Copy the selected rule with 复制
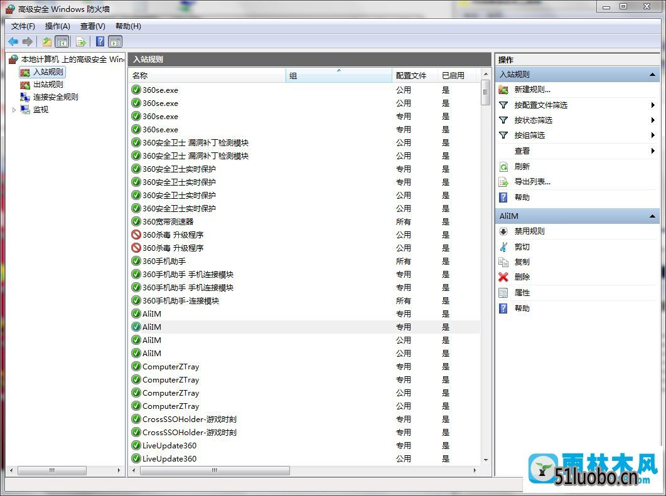Viewport: 666px width, 496px height. [522, 261]
